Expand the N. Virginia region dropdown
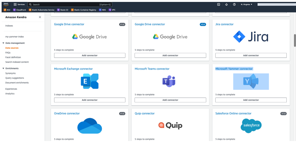This screenshot has width=296, height=148. pos(247,4)
